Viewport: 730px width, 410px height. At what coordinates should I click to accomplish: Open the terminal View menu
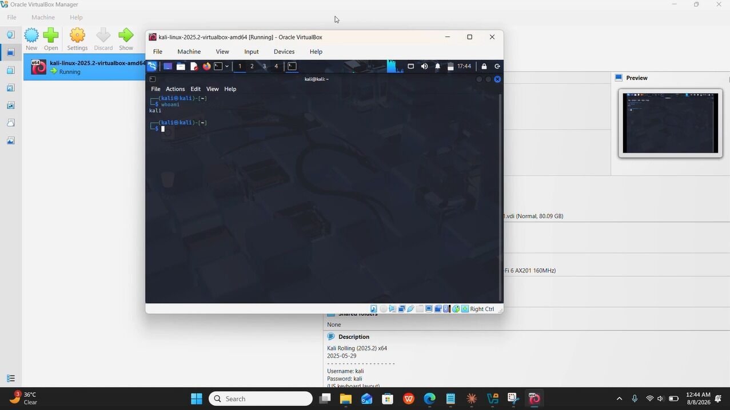212,89
